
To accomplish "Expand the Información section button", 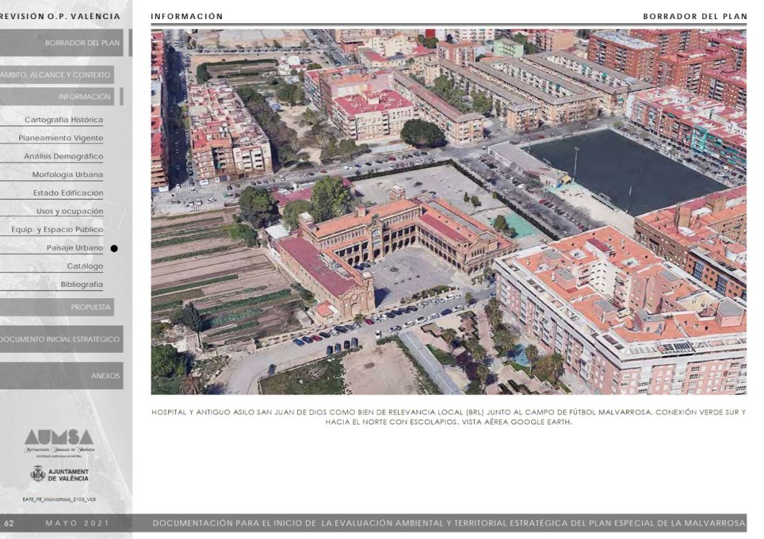I will pyautogui.click(x=60, y=97).
